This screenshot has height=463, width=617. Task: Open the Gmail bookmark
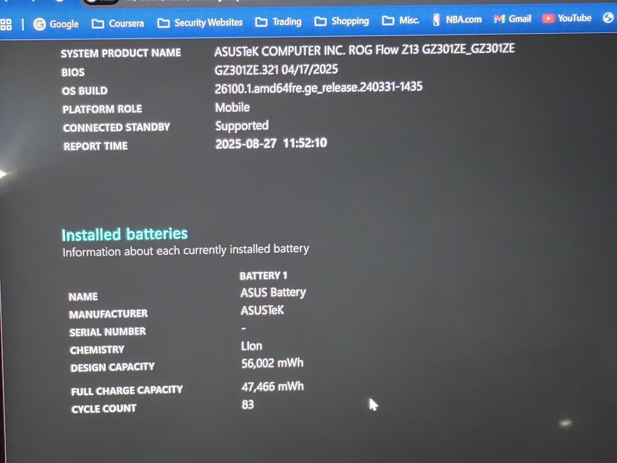[512, 19]
